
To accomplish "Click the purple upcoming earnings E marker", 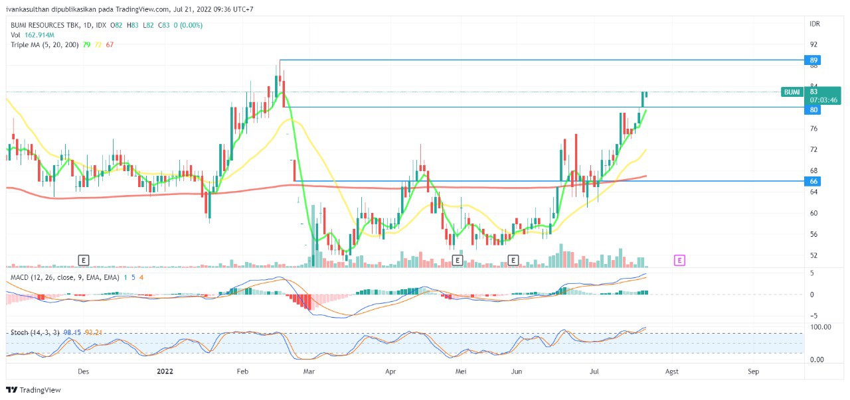I will click(x=679, y=260).
